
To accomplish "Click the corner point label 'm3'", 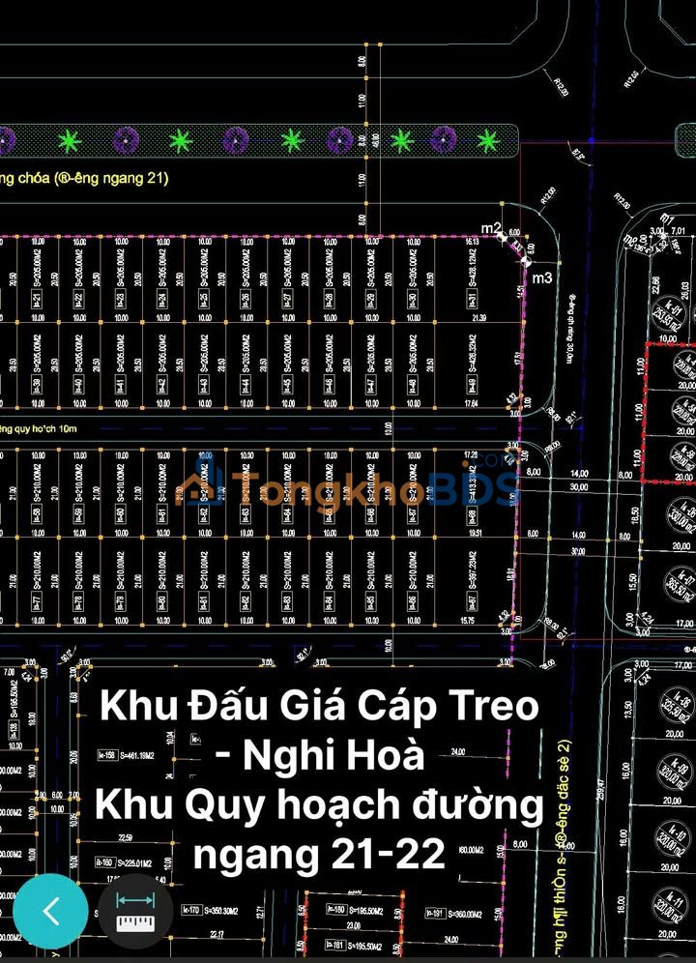I will (541, 278).
